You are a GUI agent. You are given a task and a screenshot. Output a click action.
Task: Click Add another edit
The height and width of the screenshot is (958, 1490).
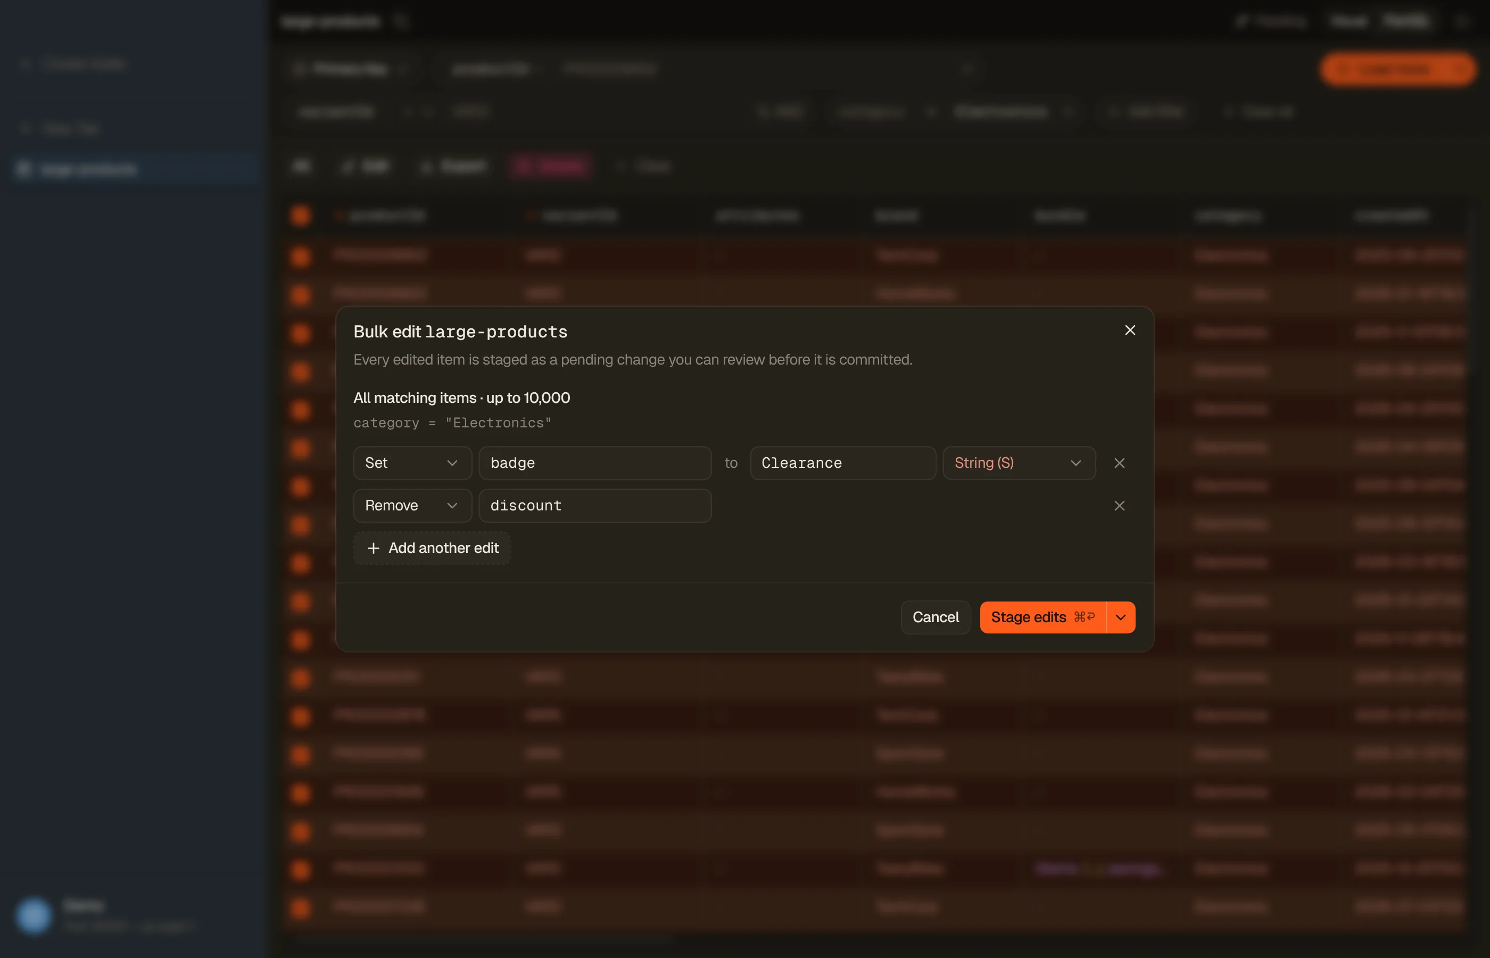(x=432, y=548)
